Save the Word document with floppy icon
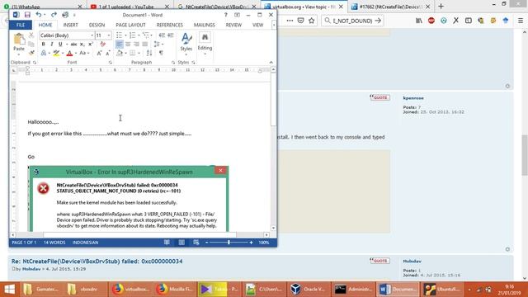The image size is (528, 297). pyautogui.click(x=27, y=15)
